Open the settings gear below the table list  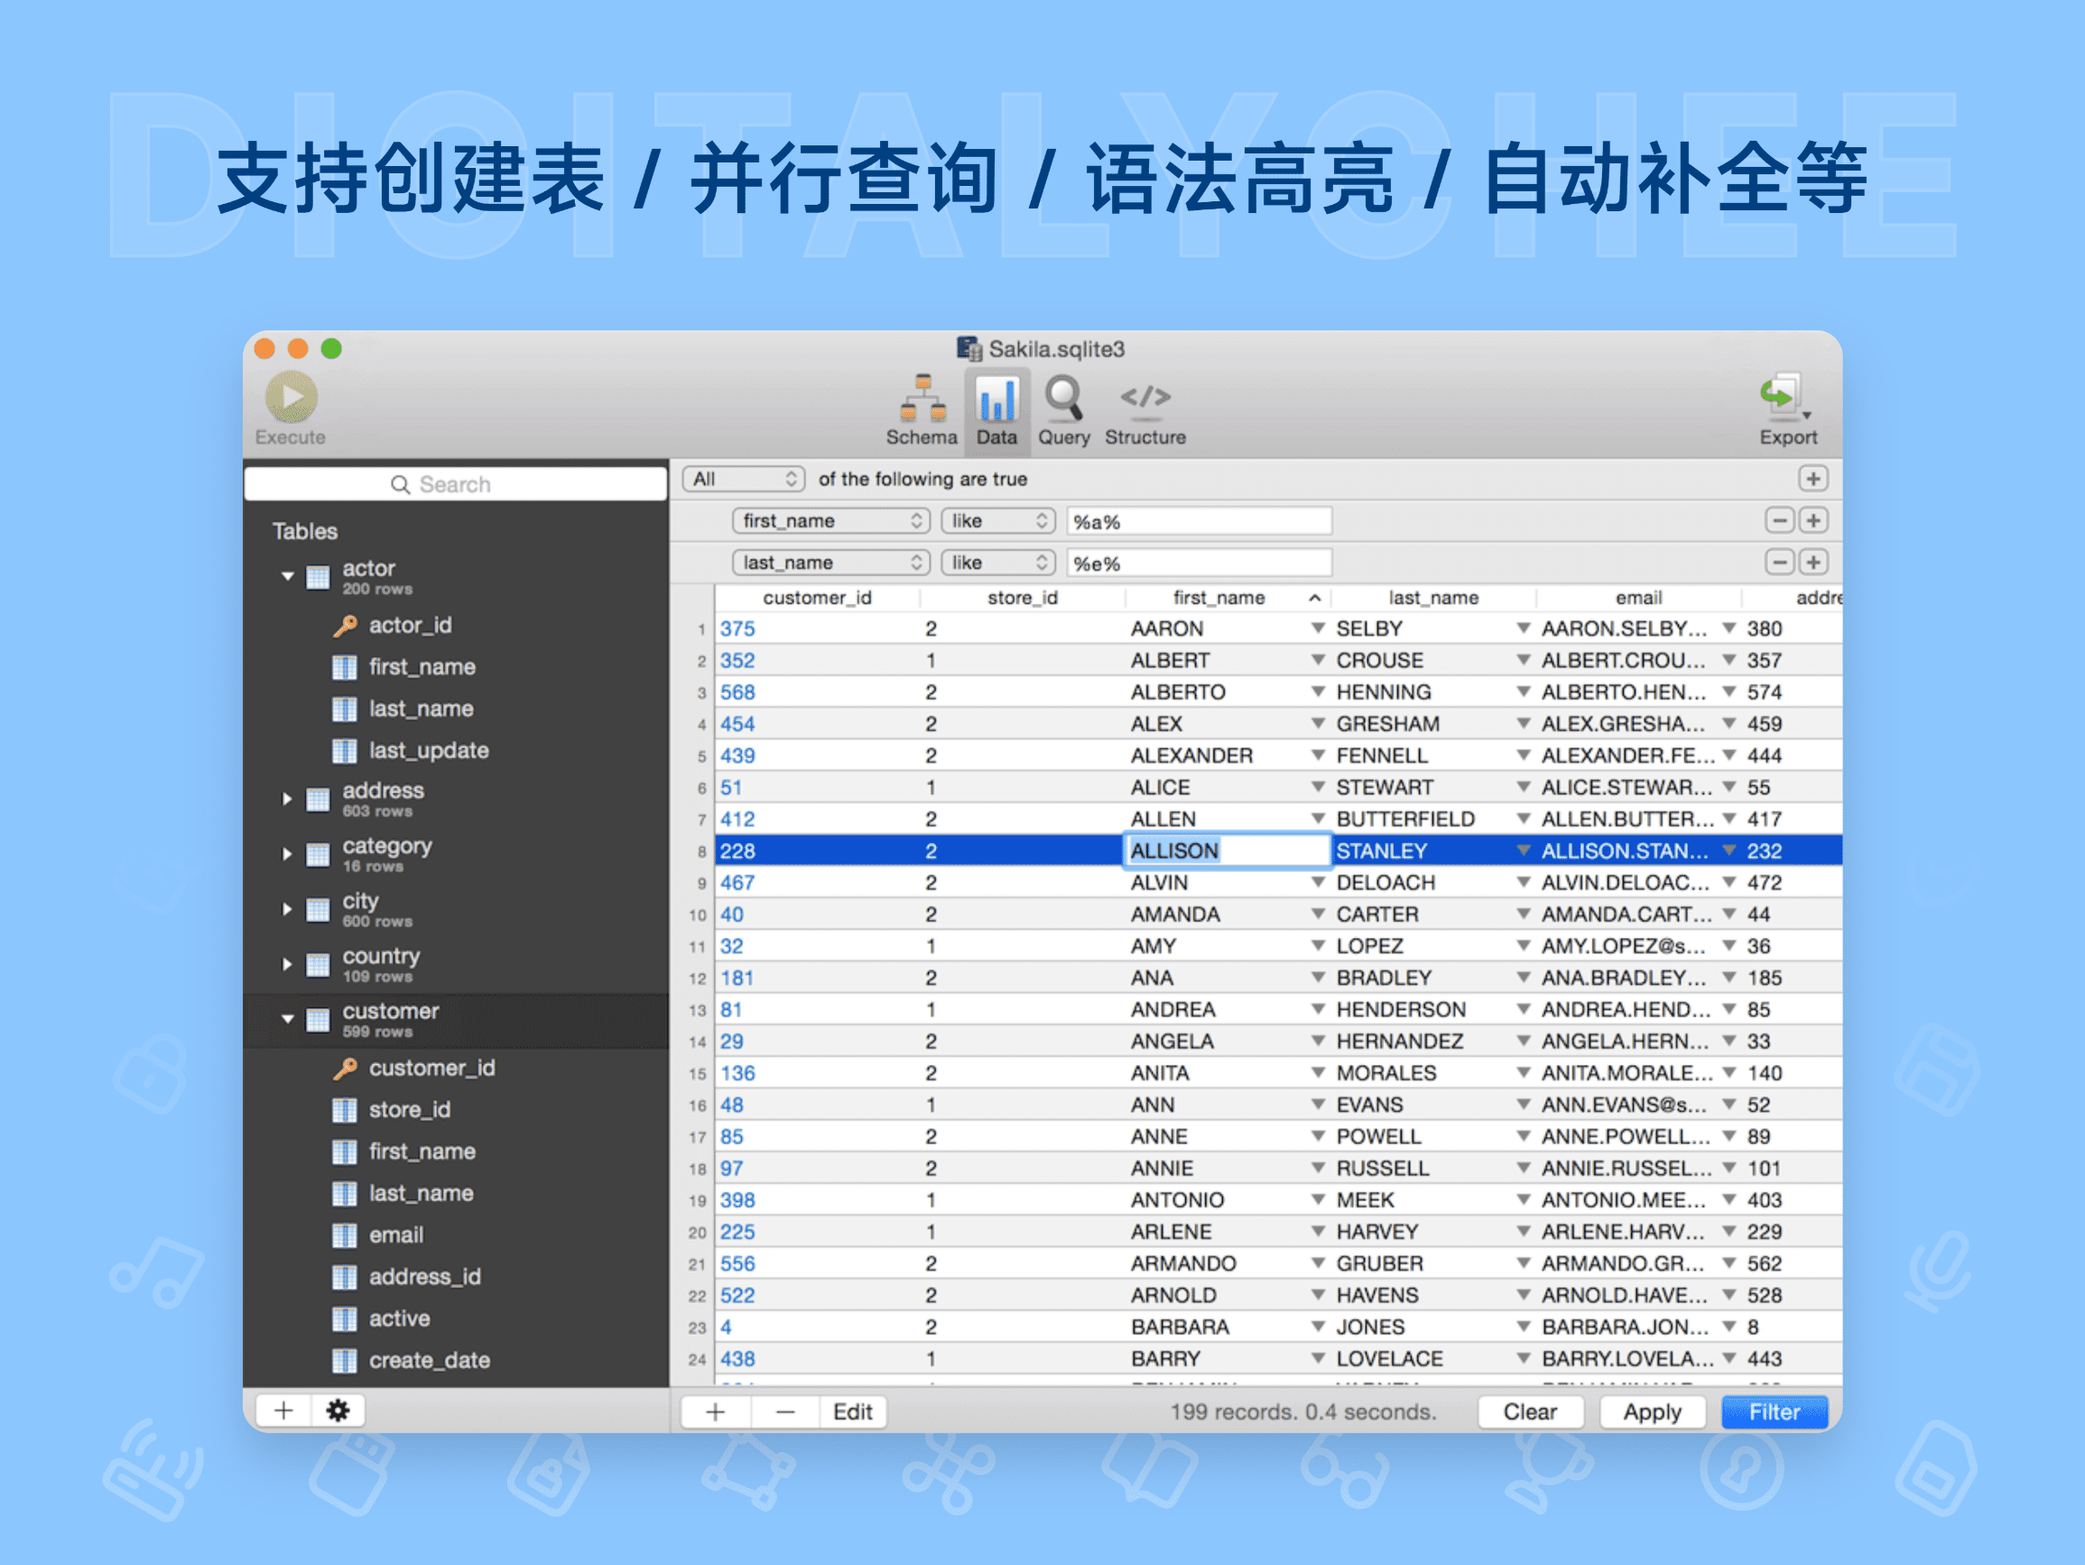pyautogui.click(x=338, y=1410)
